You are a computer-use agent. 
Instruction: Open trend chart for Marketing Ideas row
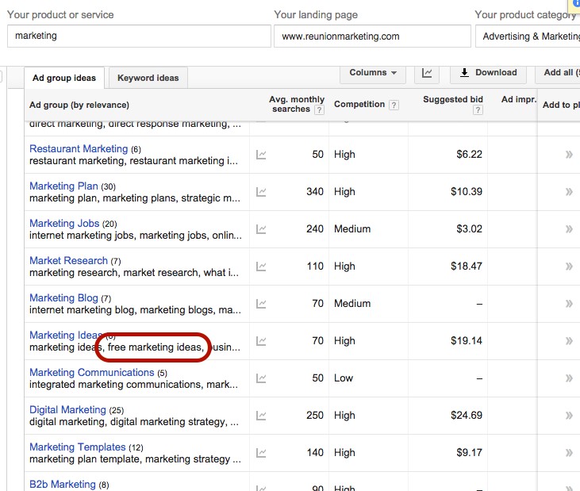point(261,341)
